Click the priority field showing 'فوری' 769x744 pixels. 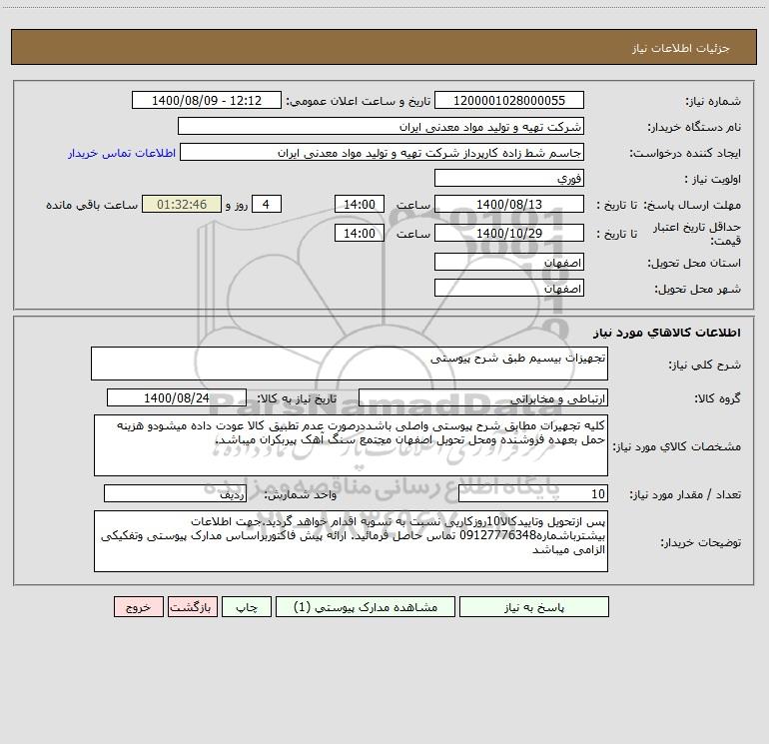tap(509, 179)
